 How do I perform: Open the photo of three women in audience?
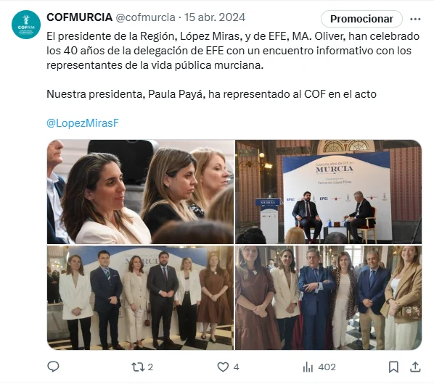point(140,192)
